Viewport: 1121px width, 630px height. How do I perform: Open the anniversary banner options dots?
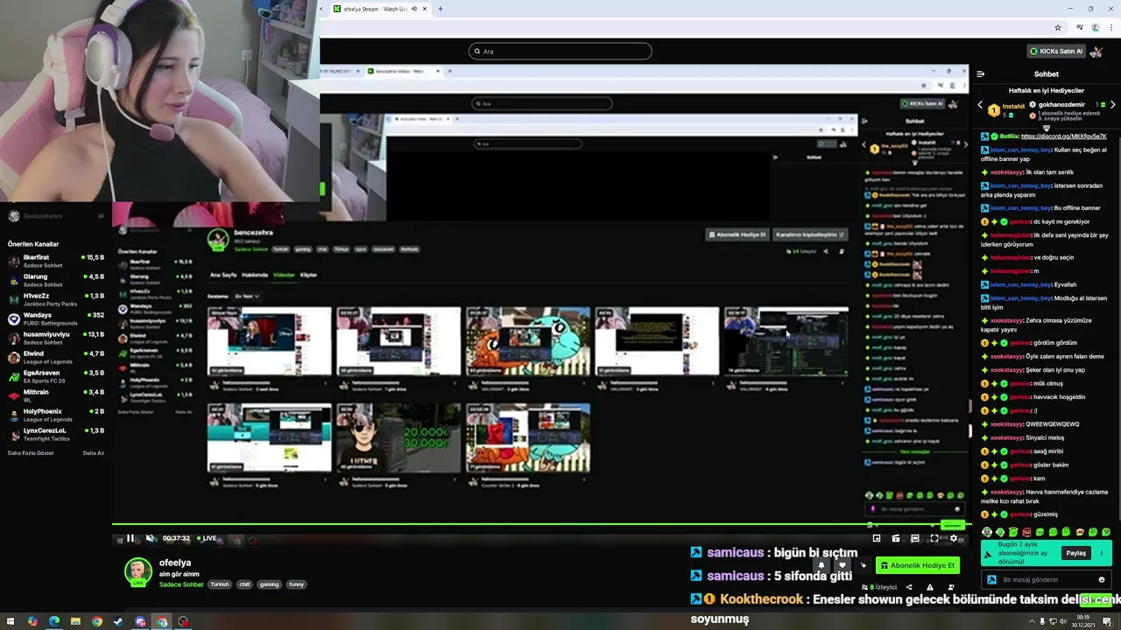[x=1102, y=553]
